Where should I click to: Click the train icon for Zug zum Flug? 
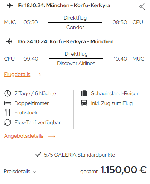(84, 103)
